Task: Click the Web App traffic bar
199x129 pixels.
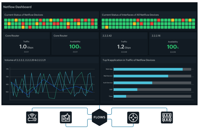Action: point(152,69)
